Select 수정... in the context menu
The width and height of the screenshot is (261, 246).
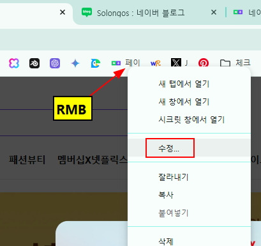189,148
